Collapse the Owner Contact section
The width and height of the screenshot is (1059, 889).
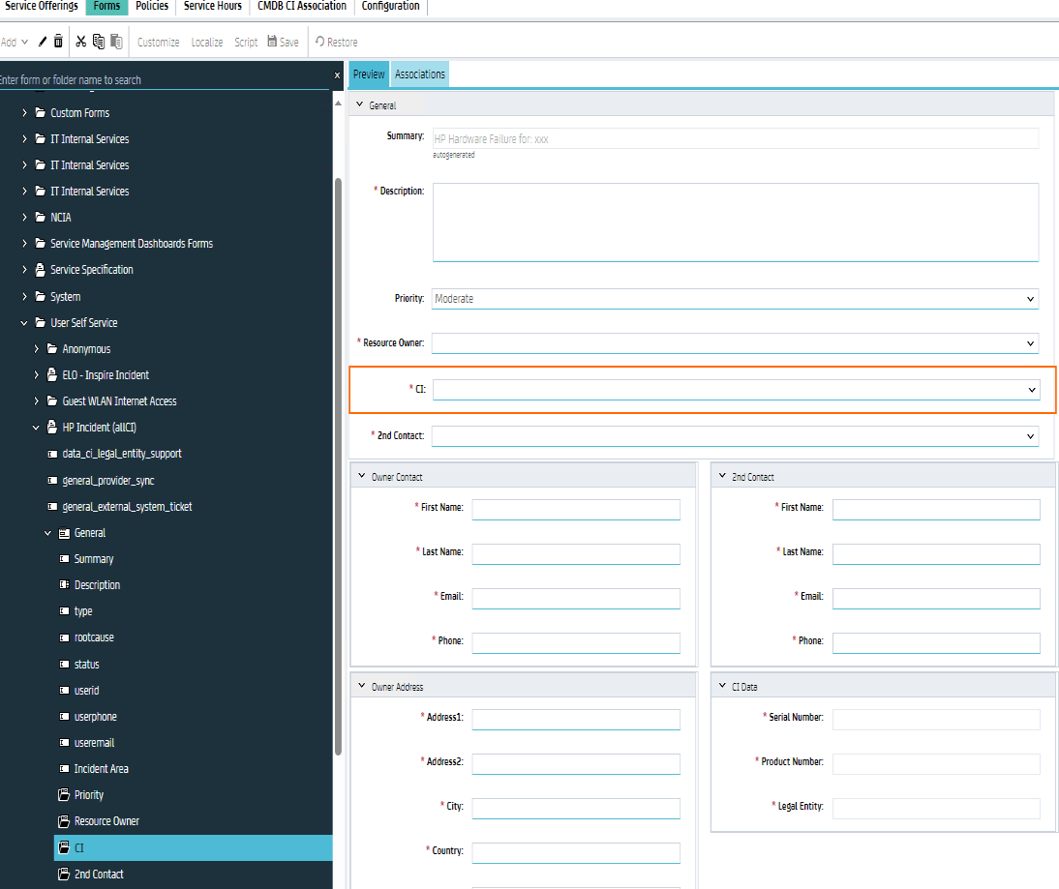pyautogui.click(x=360, y=477)
